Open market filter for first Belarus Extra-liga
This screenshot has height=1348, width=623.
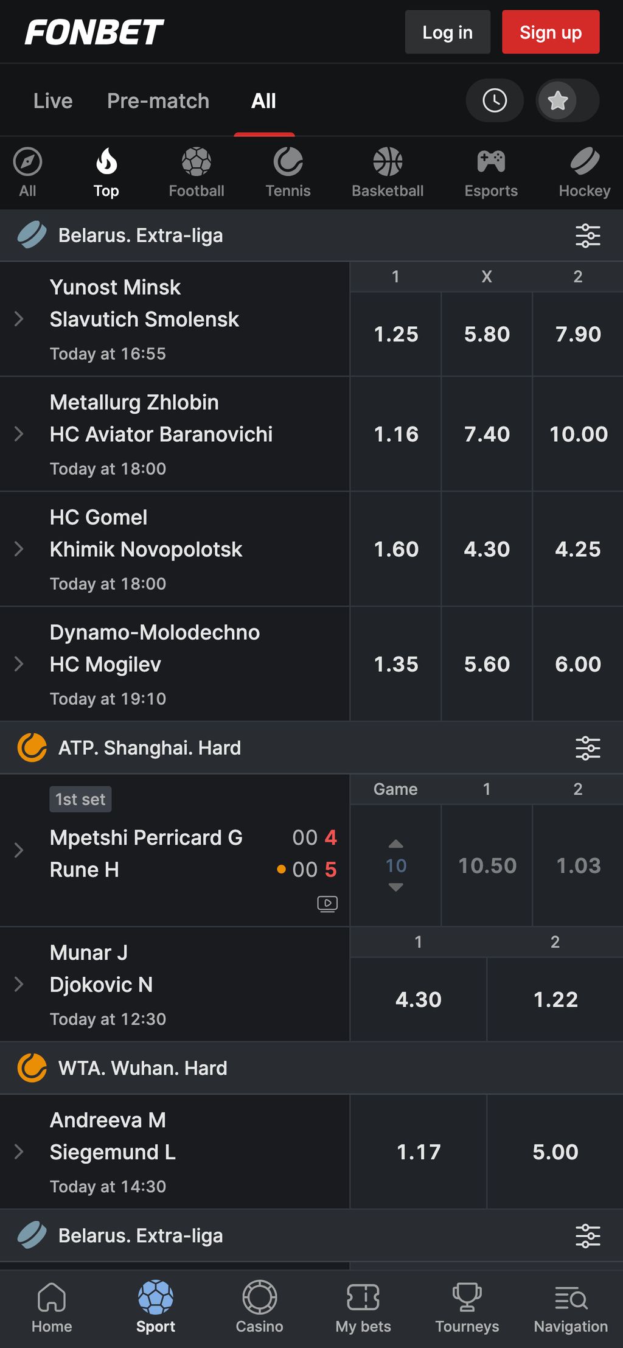tap(588, 236)
